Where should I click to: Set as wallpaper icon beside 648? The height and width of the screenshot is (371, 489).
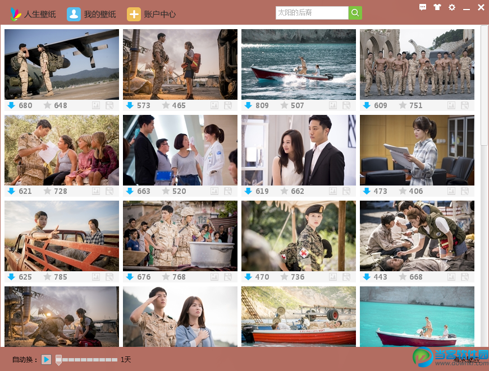[x=96, y=105]
